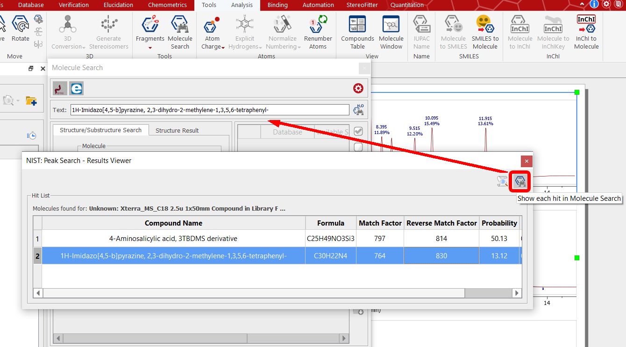
Task: Select the 4-Aminosalicylic acid hit row
Action: click(x=277, y=238)
